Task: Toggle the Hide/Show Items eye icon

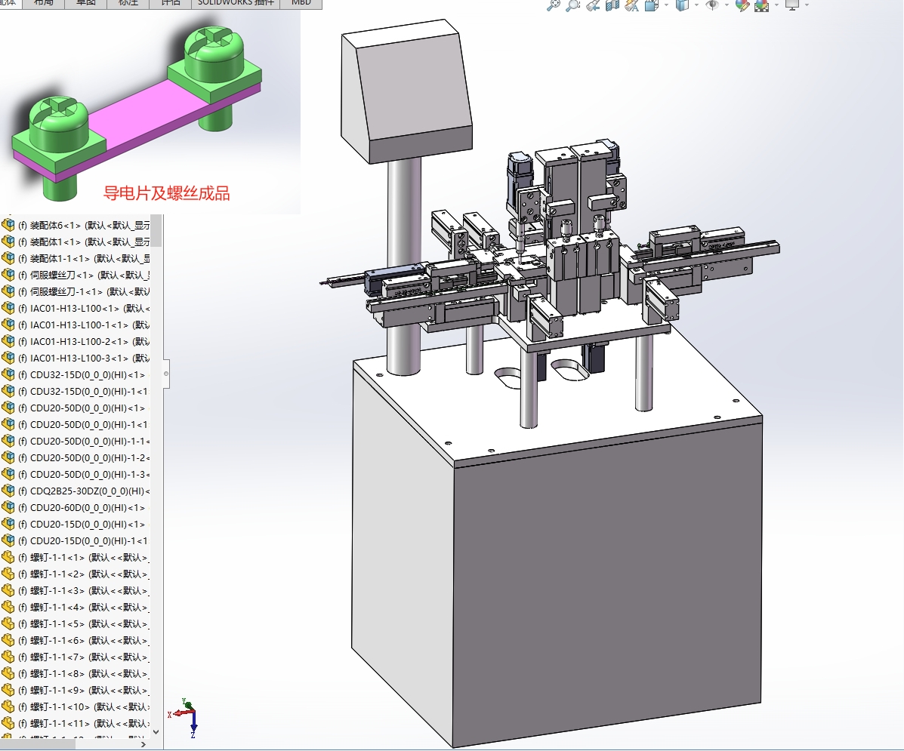Action: (713, 5)
